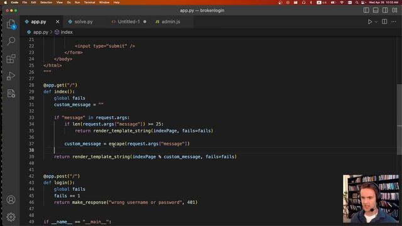This screenshot has width=402, height=226.
Task: Open Run and Debug view
Action: pyautogui.click(x=11, y=76)
